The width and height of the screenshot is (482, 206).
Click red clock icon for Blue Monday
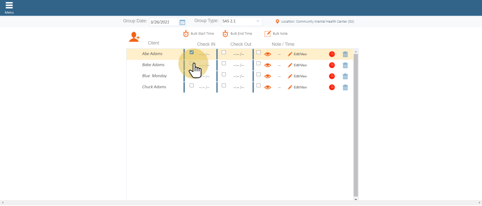click(x=332, y=76)
